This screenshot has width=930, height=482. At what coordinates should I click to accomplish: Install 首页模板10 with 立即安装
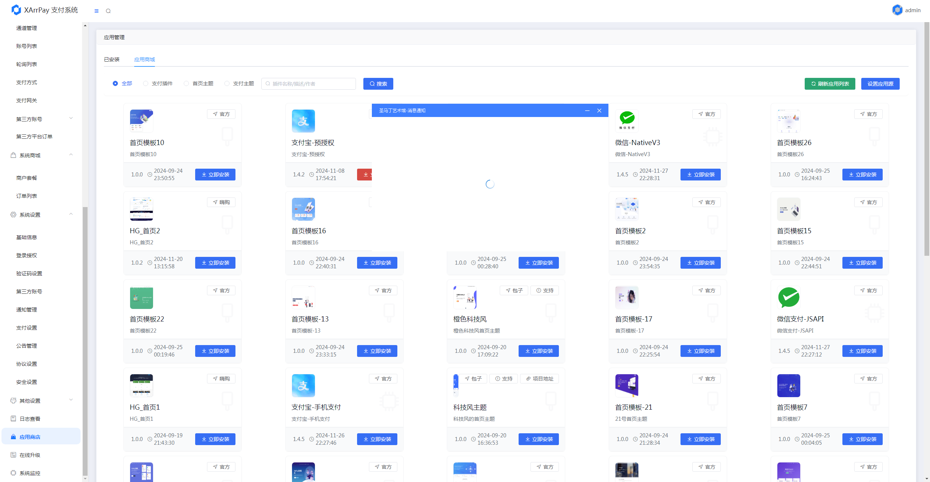215,175
